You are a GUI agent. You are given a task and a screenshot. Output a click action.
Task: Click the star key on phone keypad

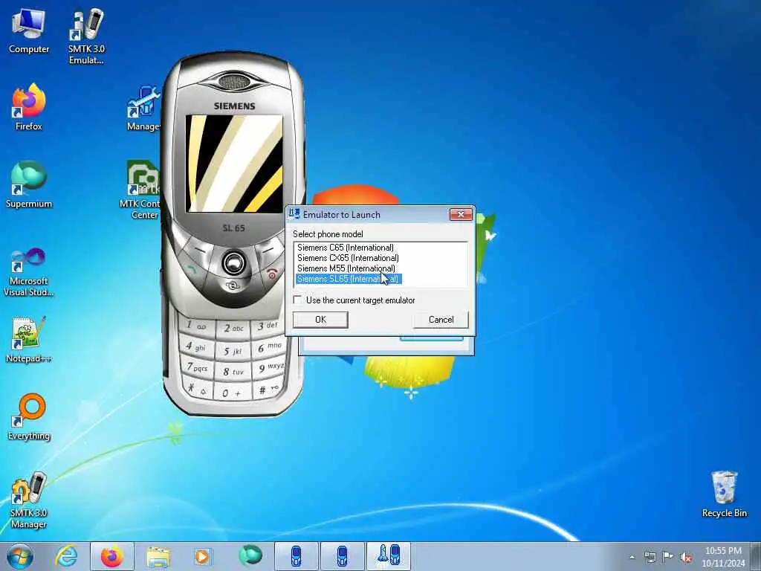198,388
